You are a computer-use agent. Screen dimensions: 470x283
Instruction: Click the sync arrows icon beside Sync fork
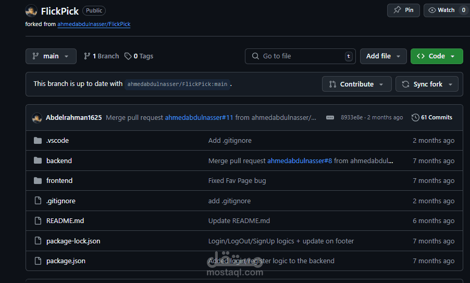(x=405, y=84)
